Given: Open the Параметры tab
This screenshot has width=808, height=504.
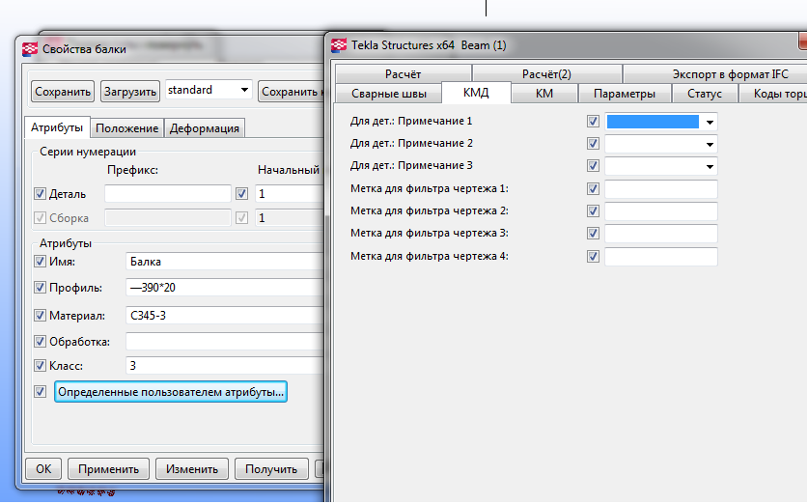Looking at the screenshot, I should pyautogui.click(x=625, y=94).
